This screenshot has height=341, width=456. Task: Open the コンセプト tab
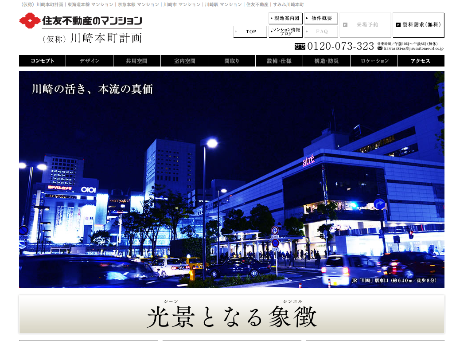43,61
